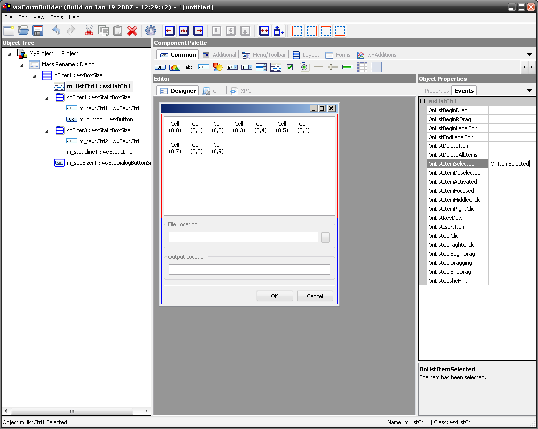
Task: Click the Generate Code gear icon
Action: click(x=150, y=31)
